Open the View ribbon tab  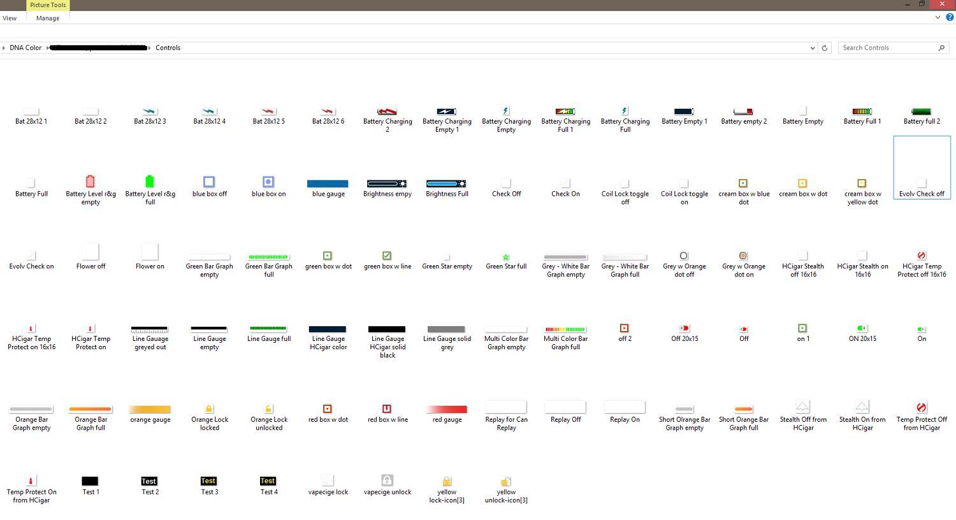pos(10,18)
